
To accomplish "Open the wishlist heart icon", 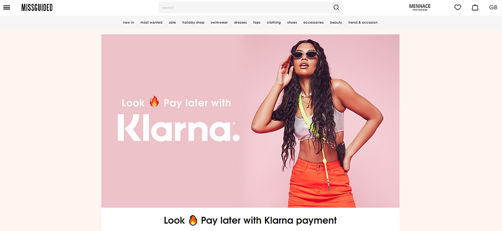I will click(x=457, y=8).
